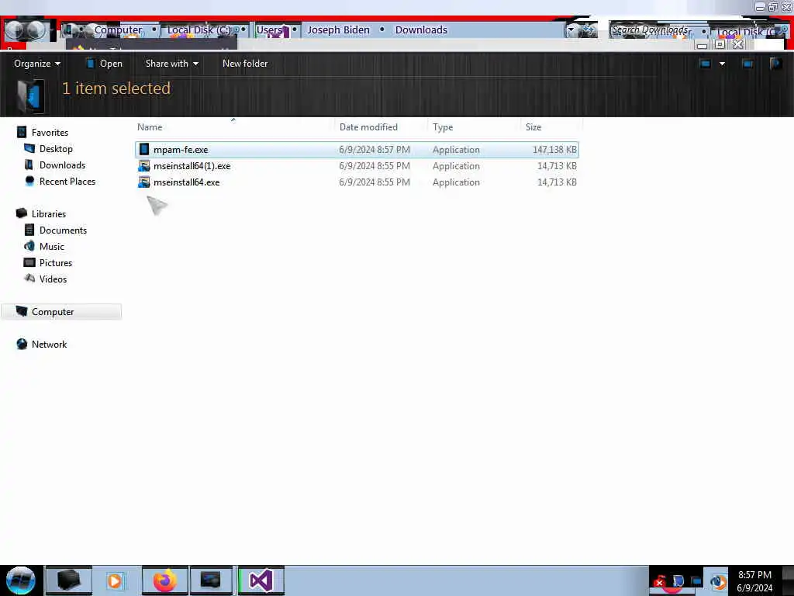Click the Downloads icon in the sidebar

29,165
